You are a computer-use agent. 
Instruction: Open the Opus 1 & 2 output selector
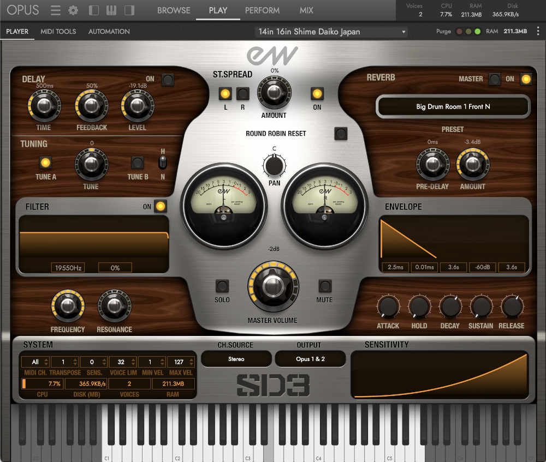[x=310, y=359]
